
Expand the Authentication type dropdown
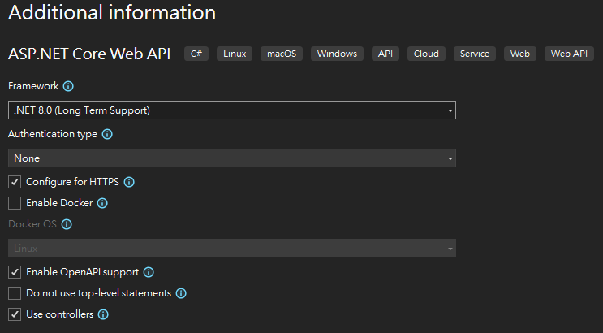(231, 158)
